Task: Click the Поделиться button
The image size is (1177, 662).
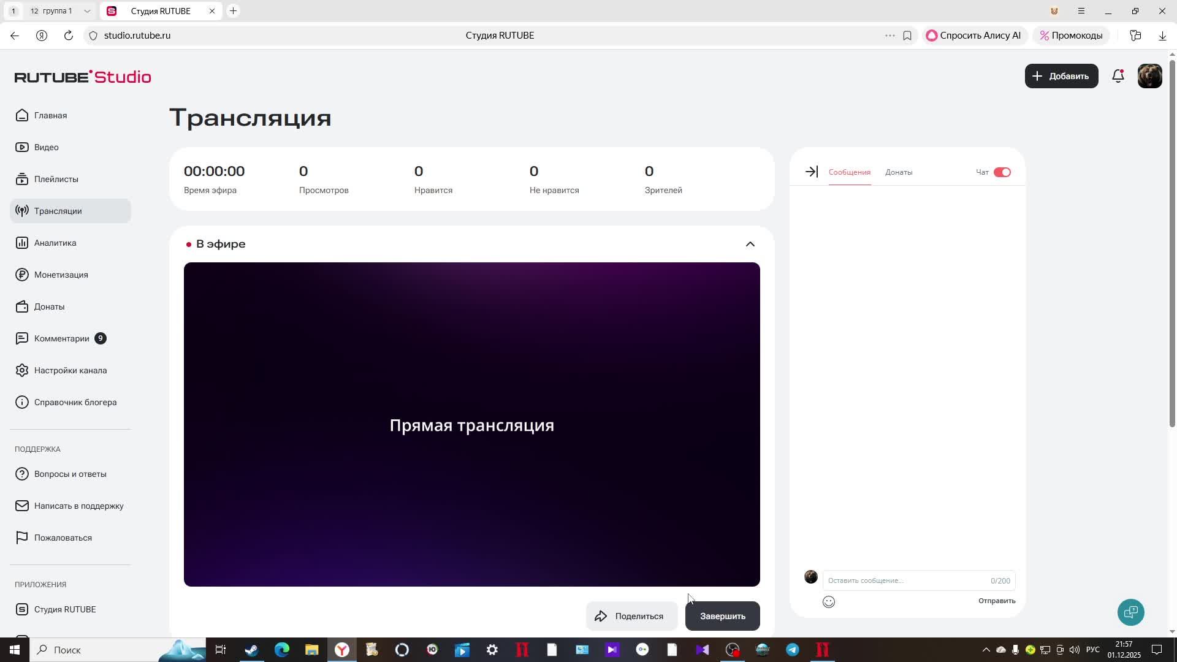Action: (631, 616)
